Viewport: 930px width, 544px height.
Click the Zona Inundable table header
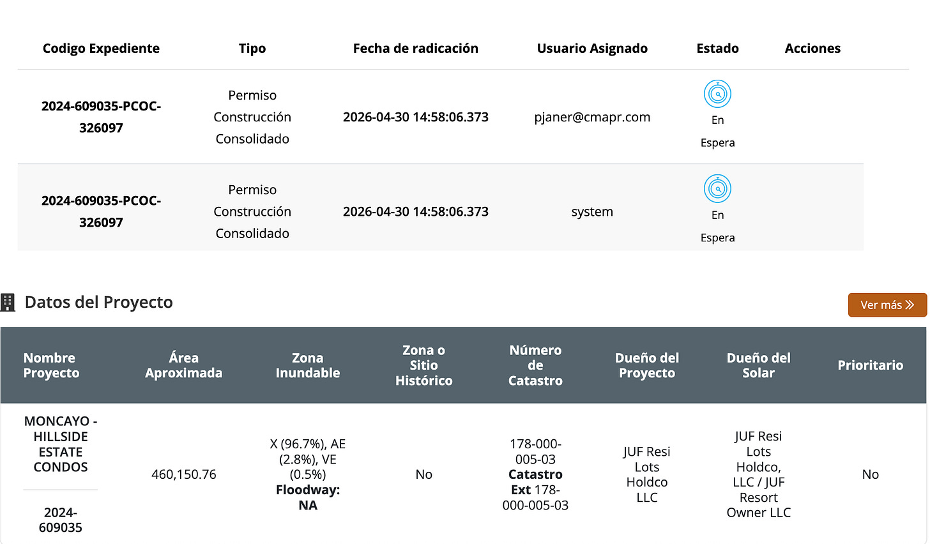[308, 365]
